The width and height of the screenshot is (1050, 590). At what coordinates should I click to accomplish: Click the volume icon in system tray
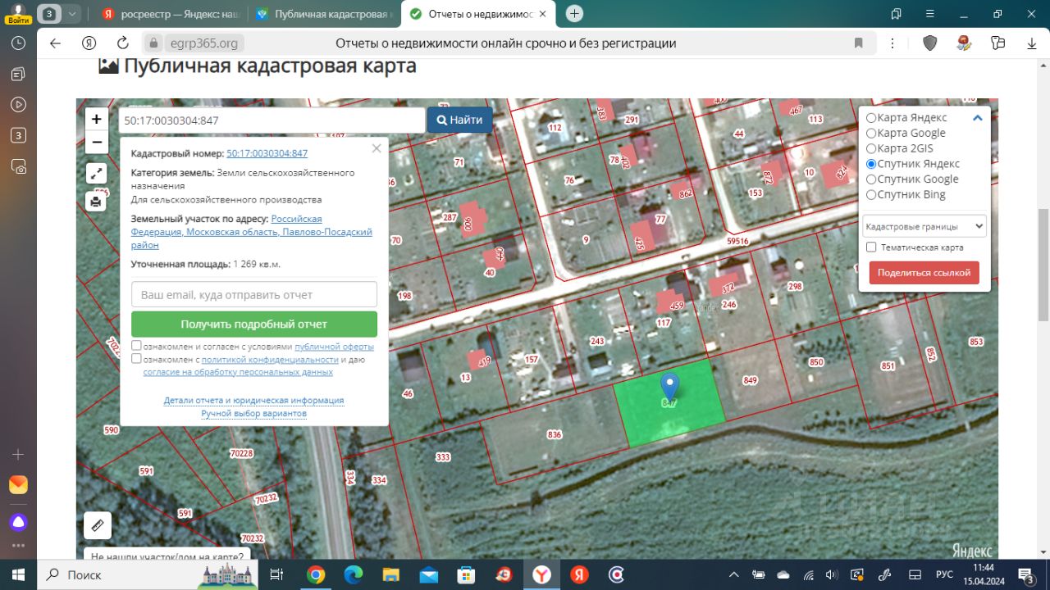click(x=833, y=574)
